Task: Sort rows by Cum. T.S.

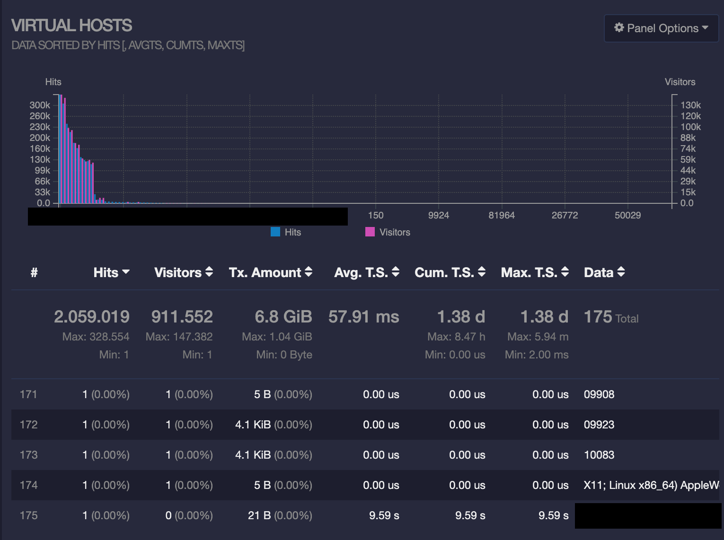Action: [x=481, y=272]
